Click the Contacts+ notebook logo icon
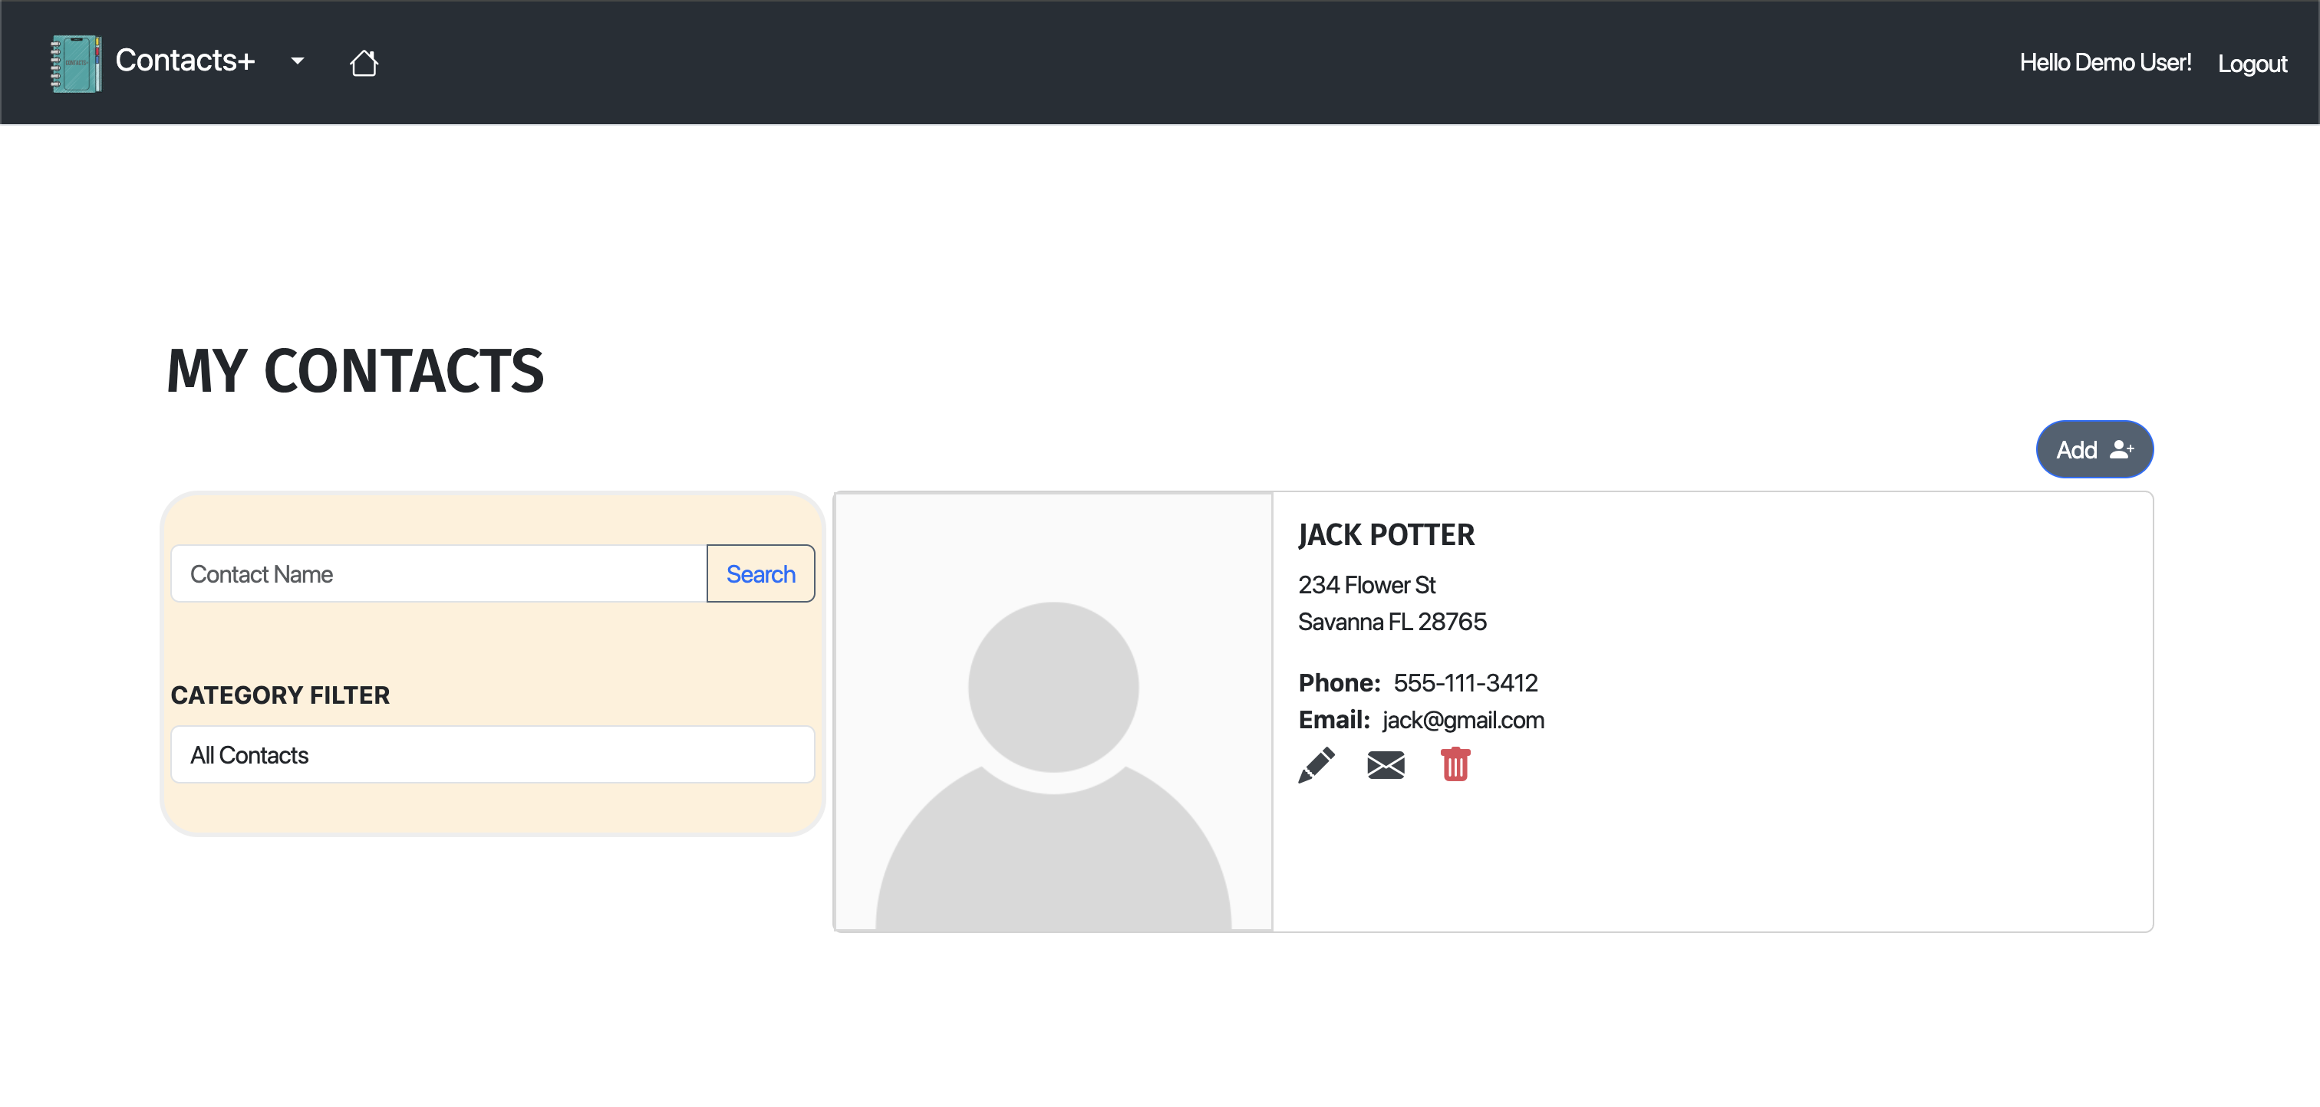Screen dimensions: 2320x1107 (x=76, y=61)
